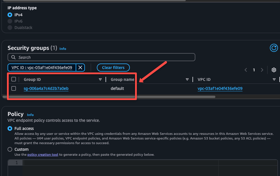
Task: Click the next page chevron
Action: coord(262,70)
